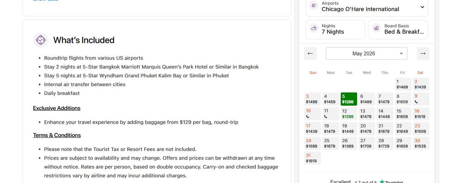Click the Terms & Conditions heading

coord(57,135)
